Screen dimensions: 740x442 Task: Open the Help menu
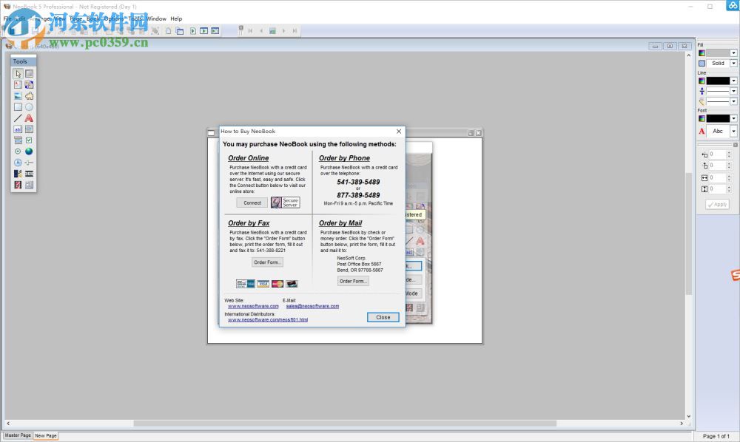pos(176,19)
